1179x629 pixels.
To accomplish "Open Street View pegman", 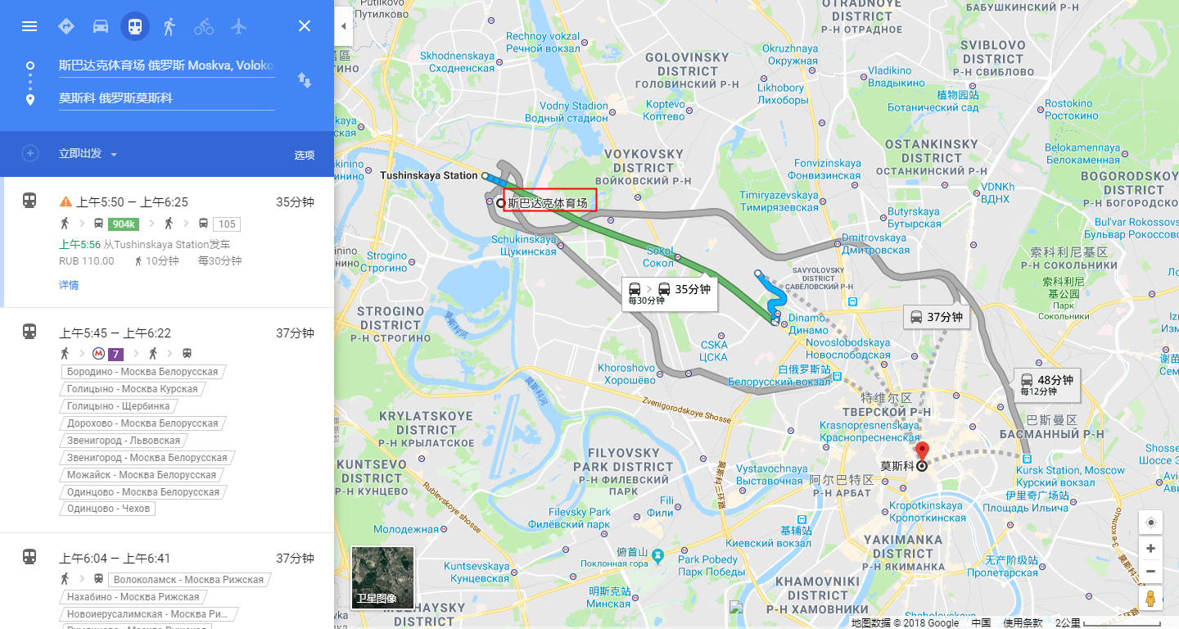I will tap(1151, 599).
